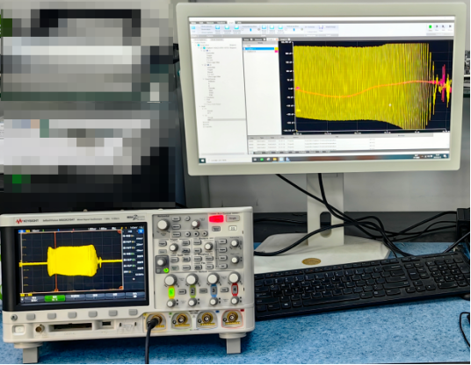The height and width of the screenshot is (365, 471).
Task: Click the magenta color swatch in the trace list
Action: tap(276, 51)
